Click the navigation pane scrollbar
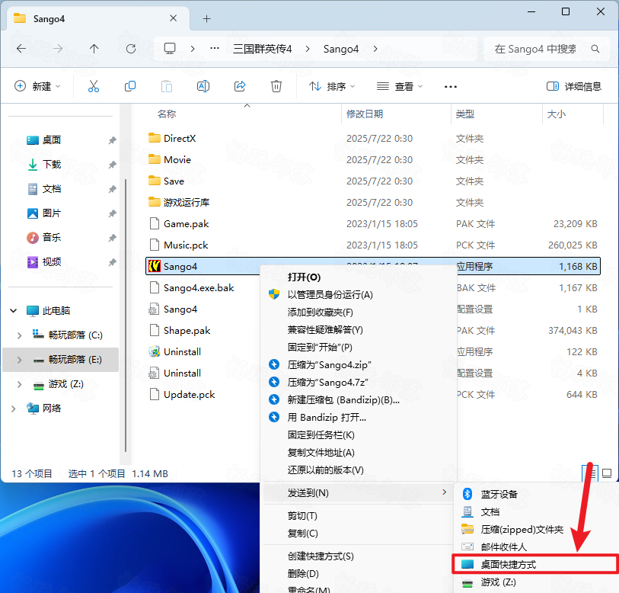Screen dimensions: 619x593 point(126,315)
